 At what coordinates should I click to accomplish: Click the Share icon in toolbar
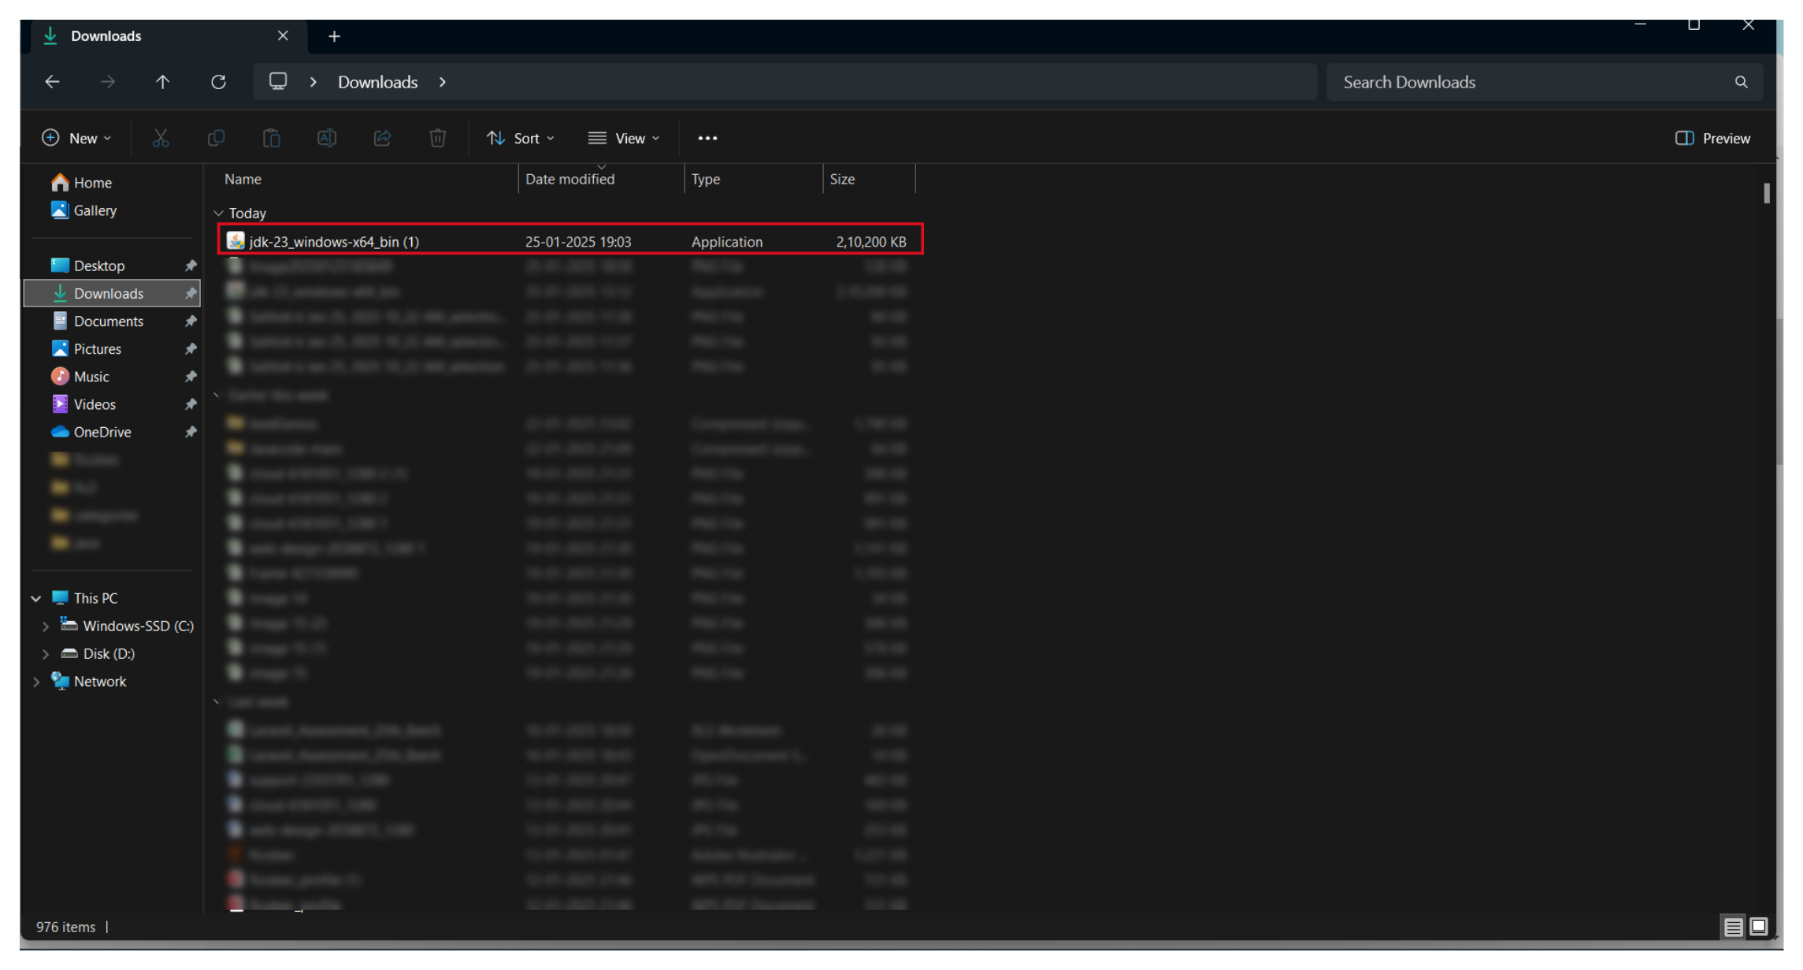[382, 138]
